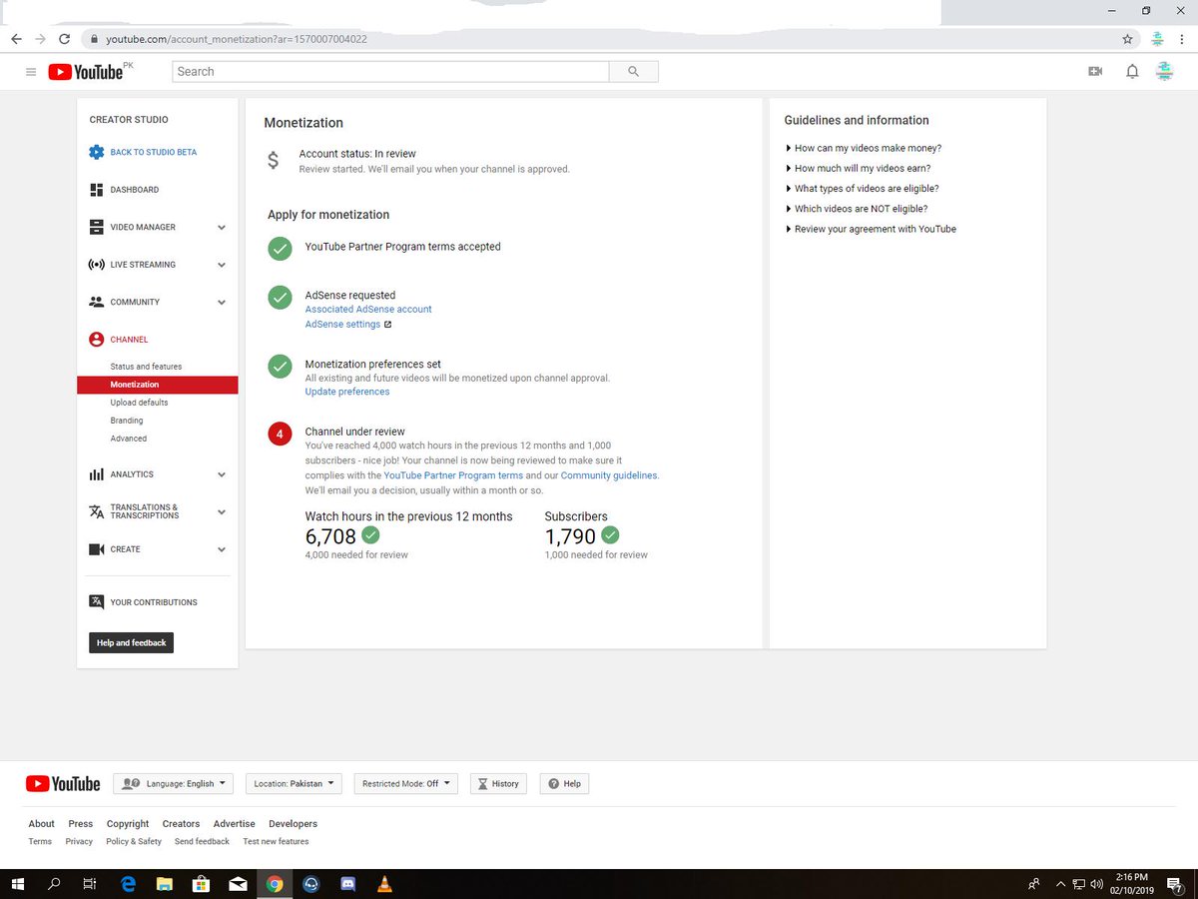Click the Community people icon

[x=96, y=302]
